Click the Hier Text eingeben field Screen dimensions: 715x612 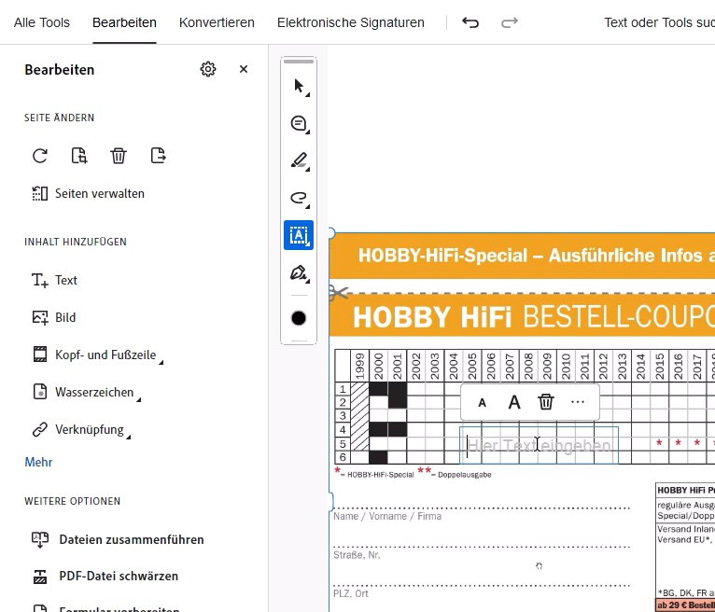click(x=539, y=445)
